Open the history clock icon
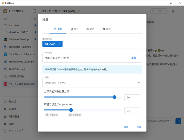 pos(172,11)
